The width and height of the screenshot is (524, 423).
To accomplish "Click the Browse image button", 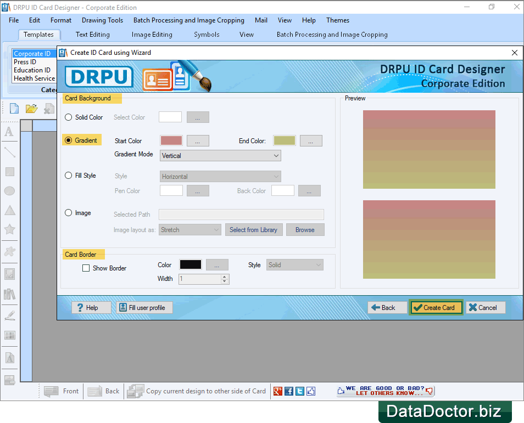I will point(305,230).
